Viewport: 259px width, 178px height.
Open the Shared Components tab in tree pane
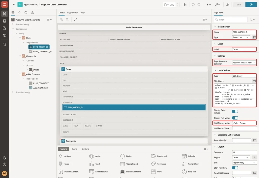pos(32,13)
